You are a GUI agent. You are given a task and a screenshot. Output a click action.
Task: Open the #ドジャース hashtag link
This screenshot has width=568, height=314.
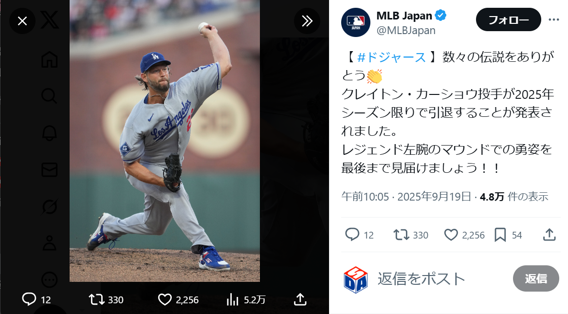click(391, 57)
